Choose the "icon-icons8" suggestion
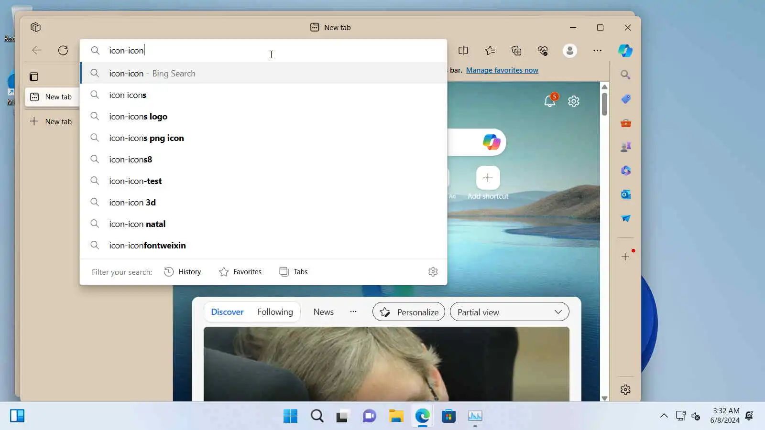 [x=263, y=159]
